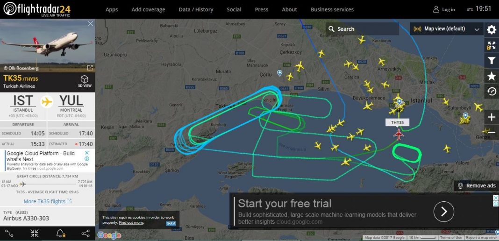Toggle flight route display icon in bottom bar
Viewport: 499px width, 241px height.
[x=9, y=234]
